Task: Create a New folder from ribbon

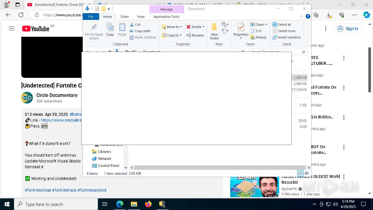Action: [214, 31]
